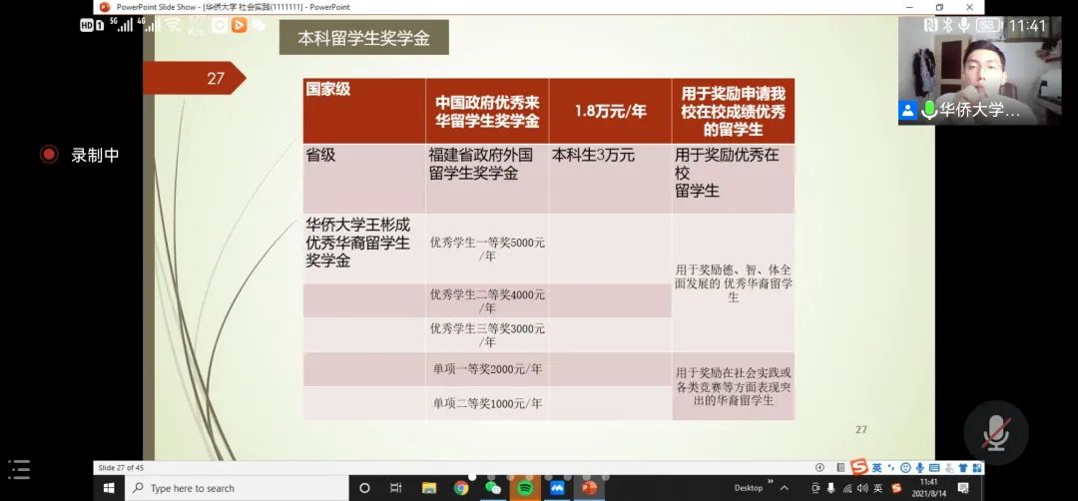Click the Meet Now camera tray icon
Viewport: 1078px width, 501px height.
(815, 488)
